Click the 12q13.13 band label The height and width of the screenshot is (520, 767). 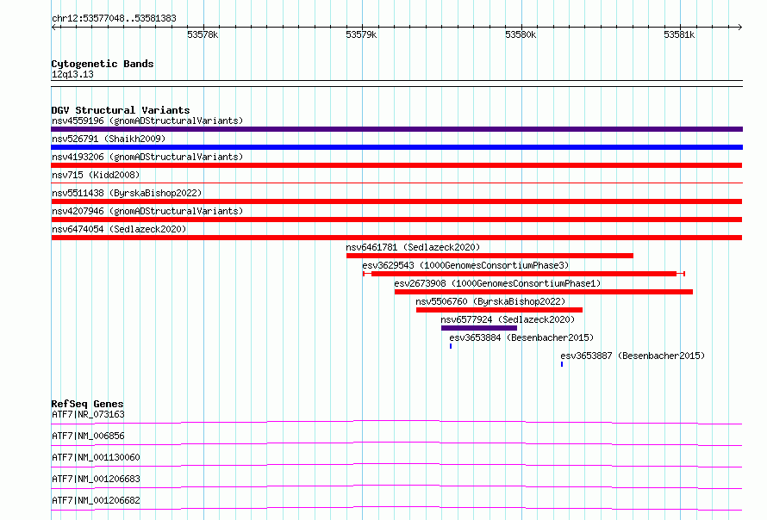(72, 74)
